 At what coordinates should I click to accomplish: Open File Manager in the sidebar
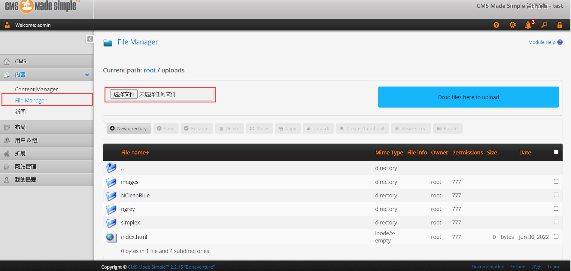31,100
